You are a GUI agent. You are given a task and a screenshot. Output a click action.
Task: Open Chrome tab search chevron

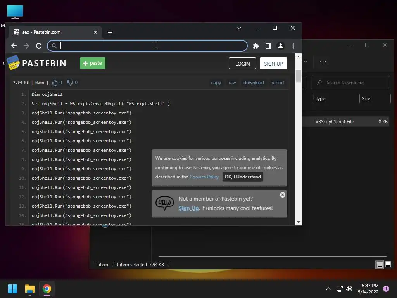(x=239, y=28)
